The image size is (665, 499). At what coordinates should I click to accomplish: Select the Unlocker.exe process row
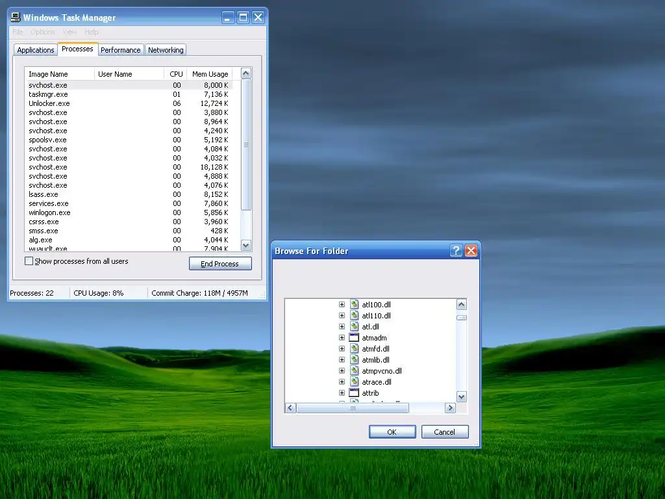click(129, 103)
